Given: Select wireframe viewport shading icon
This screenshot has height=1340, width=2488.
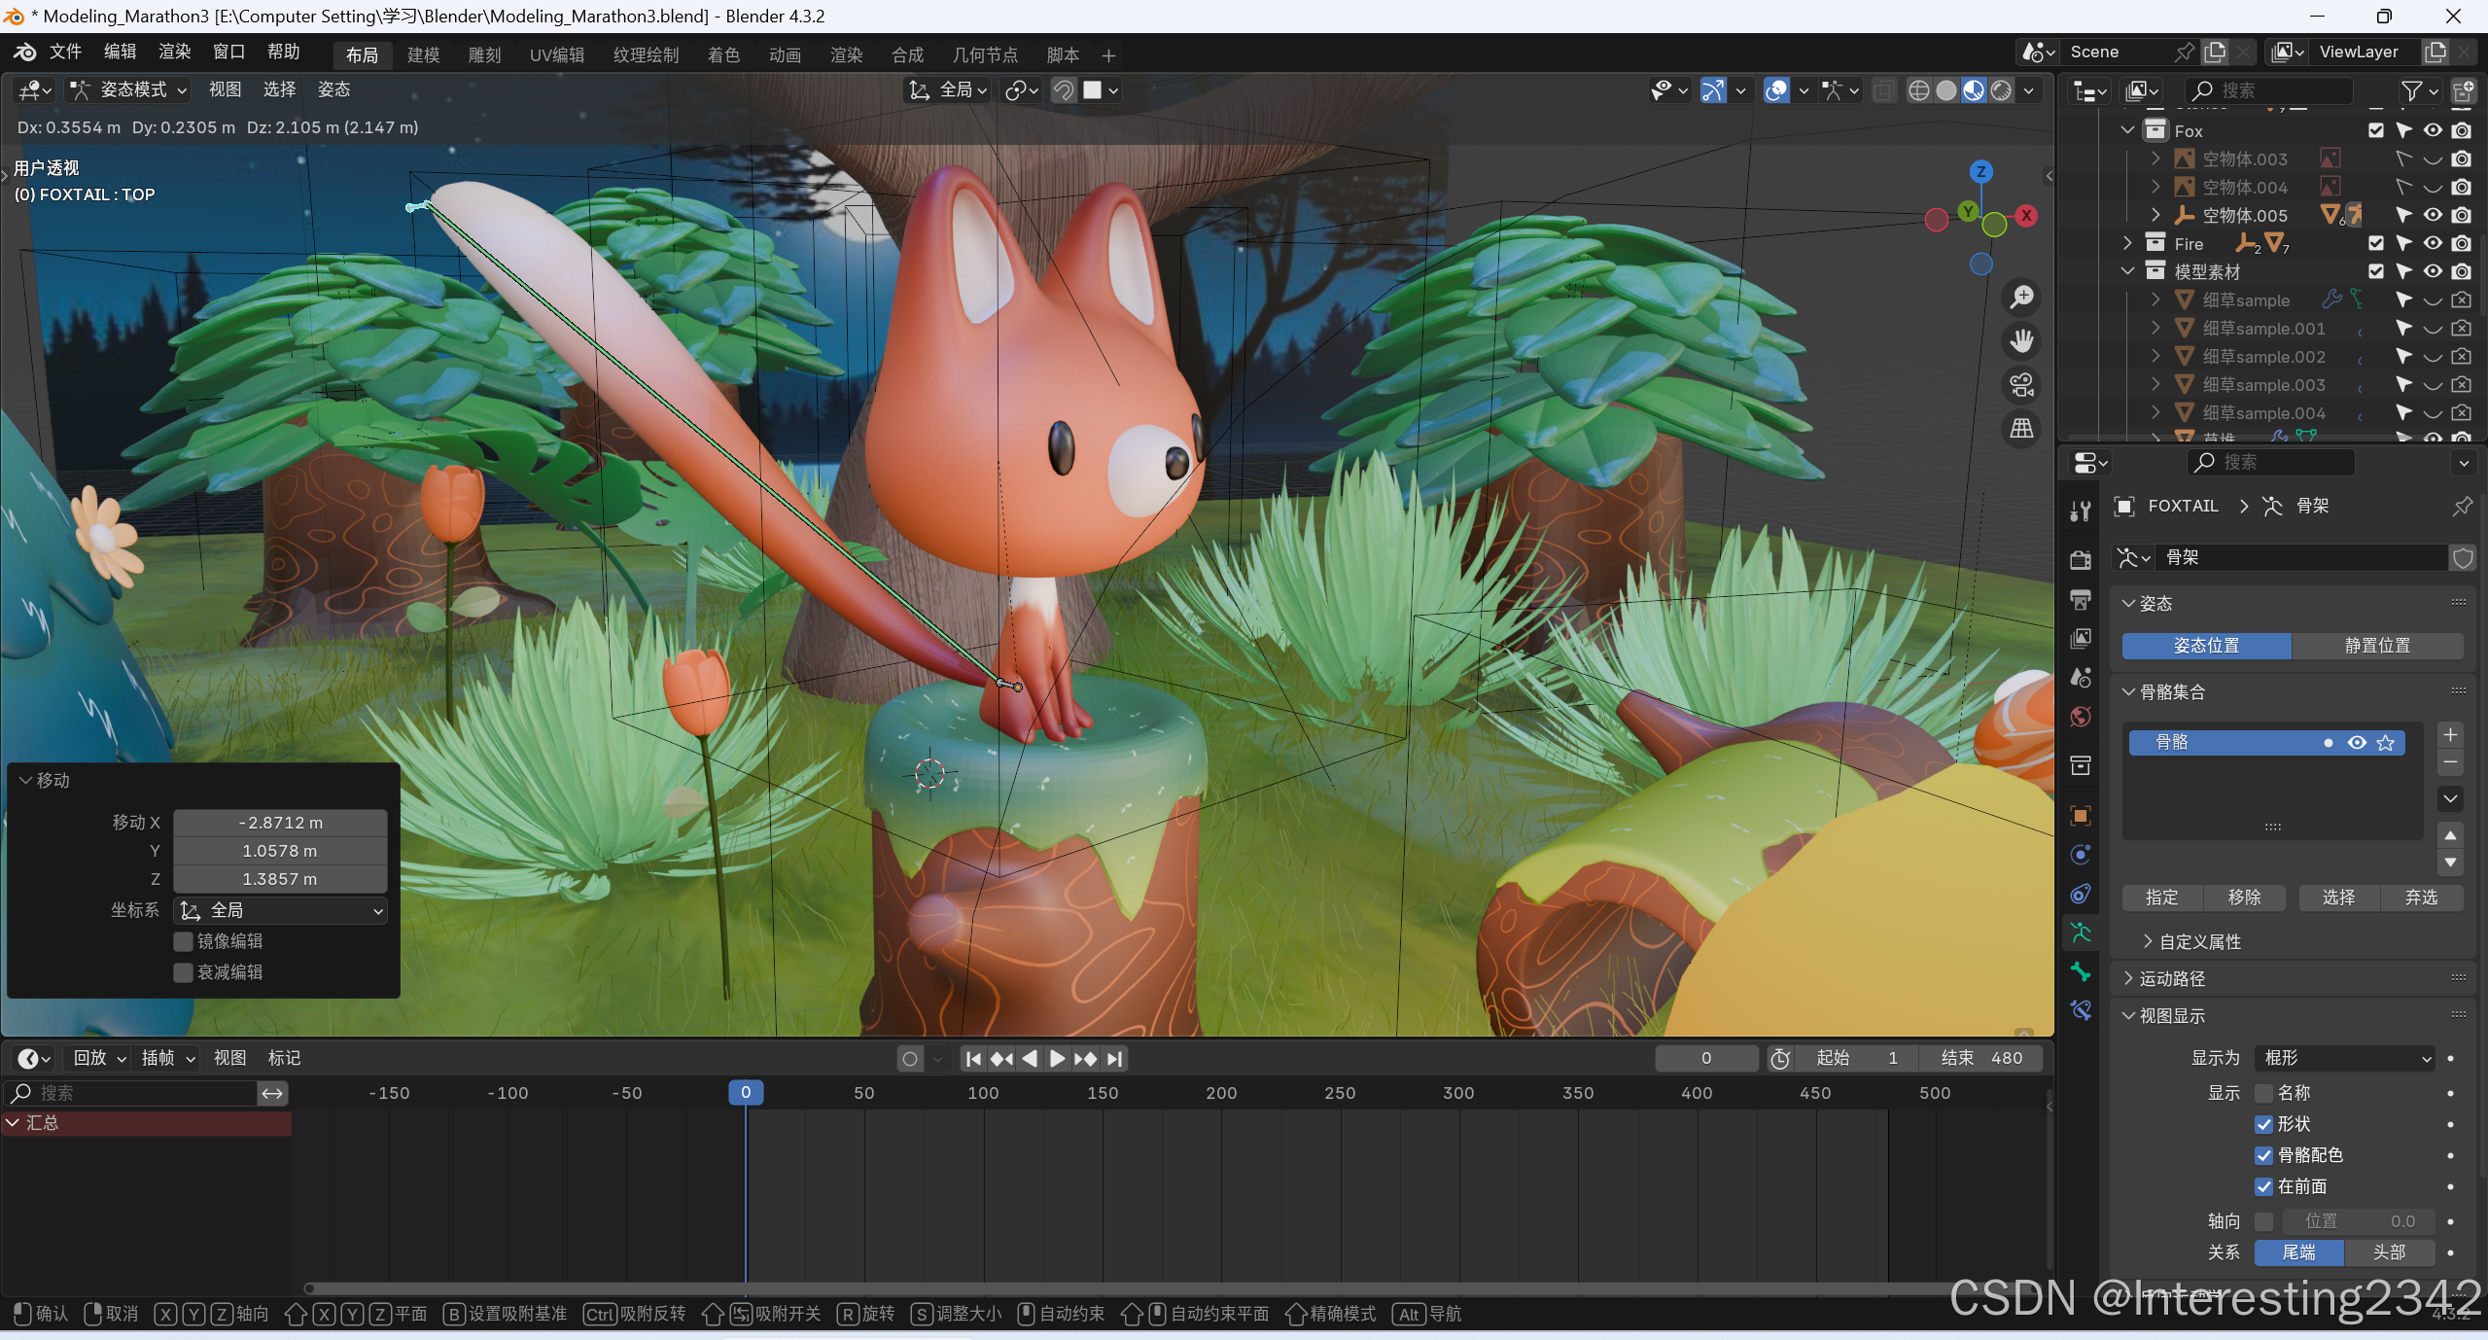Looking at the screenshot, I should 1918,90.
